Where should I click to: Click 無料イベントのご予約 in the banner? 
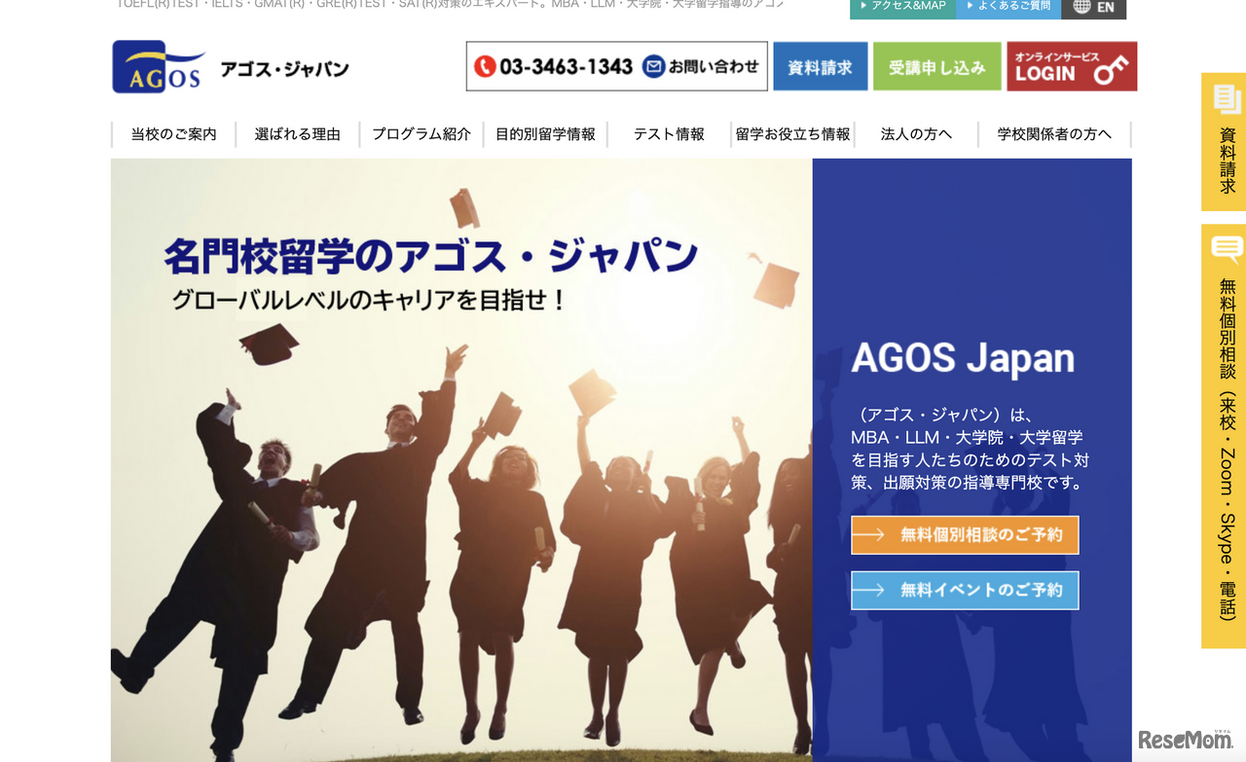pyautogui.click(x=965, y=590)
